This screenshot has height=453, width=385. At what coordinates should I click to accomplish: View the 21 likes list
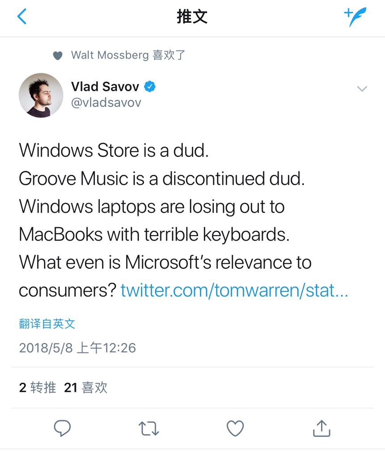(x=85, y=387)
